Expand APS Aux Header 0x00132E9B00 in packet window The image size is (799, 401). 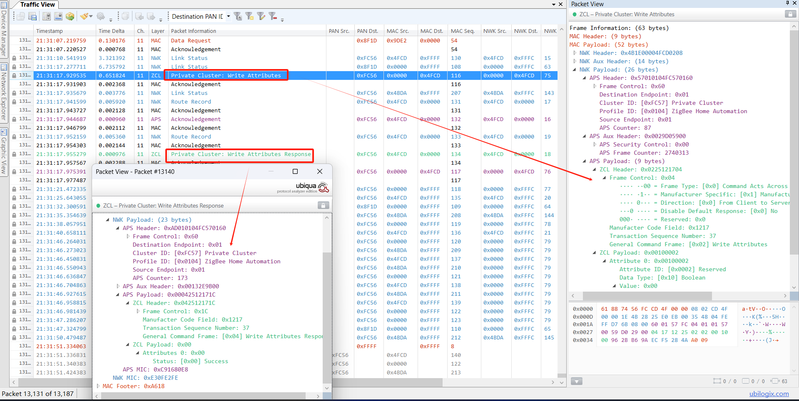click(118, 286)
